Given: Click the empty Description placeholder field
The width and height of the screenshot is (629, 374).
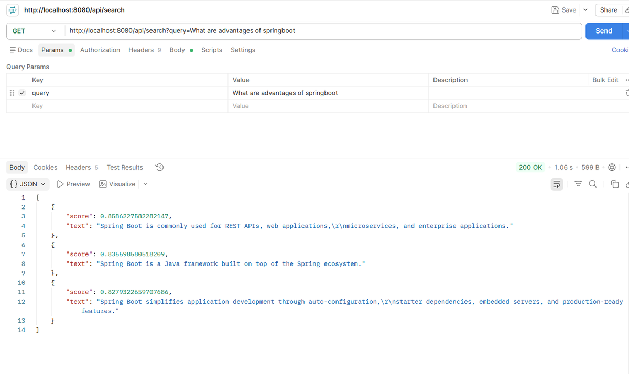Looking at the screenshot, I should (x=507, y=106).
